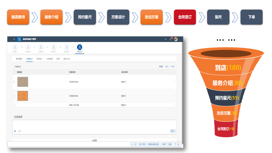Image resolution: width=272 pixels, height=153 pixels.
Task: Click the 提交 button in the 交流信息 box
Action: (x=173, y=131)
